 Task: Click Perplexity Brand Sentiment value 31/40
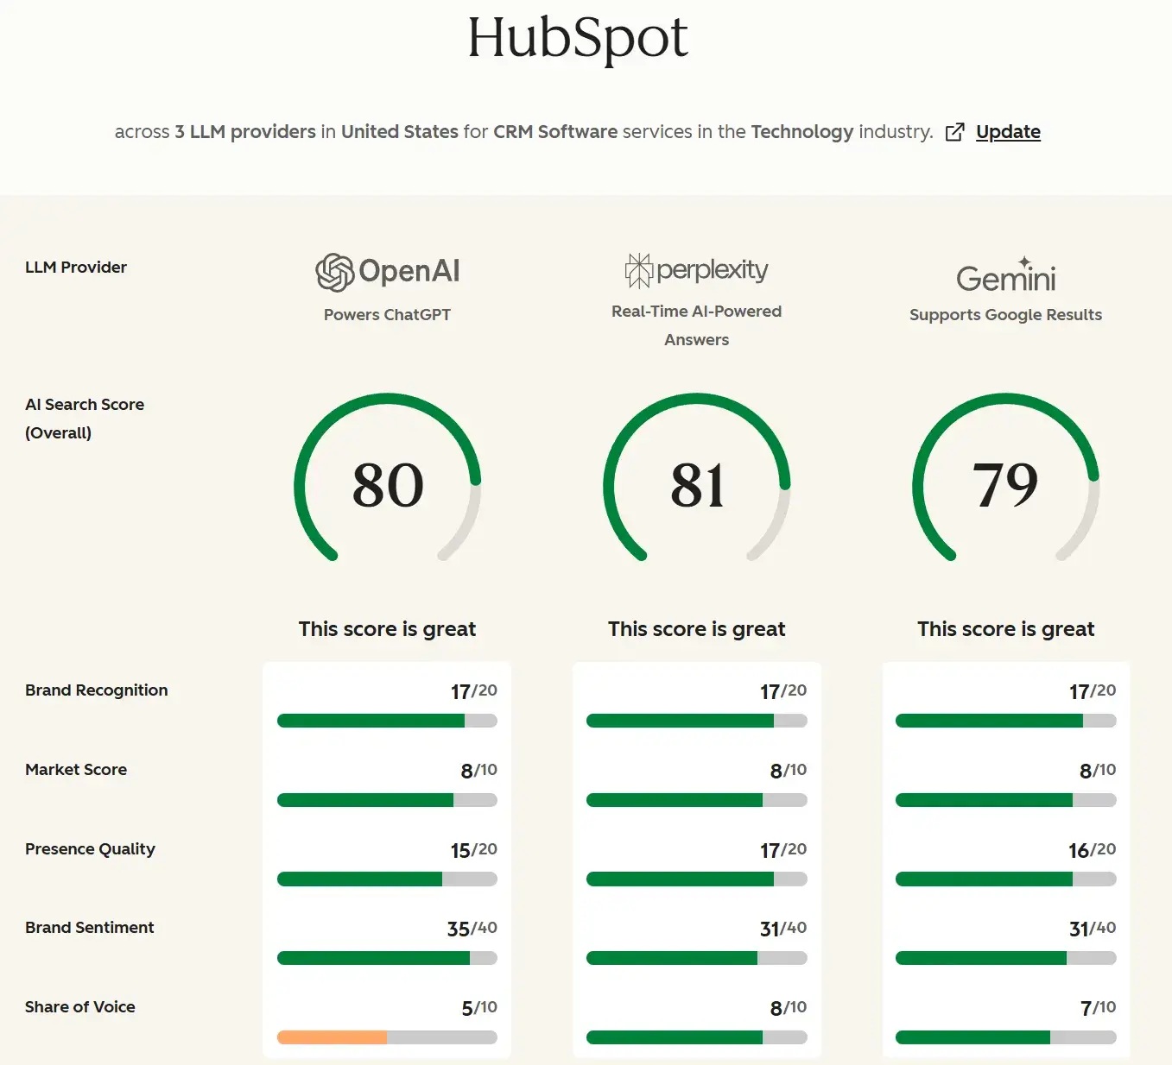783,929
